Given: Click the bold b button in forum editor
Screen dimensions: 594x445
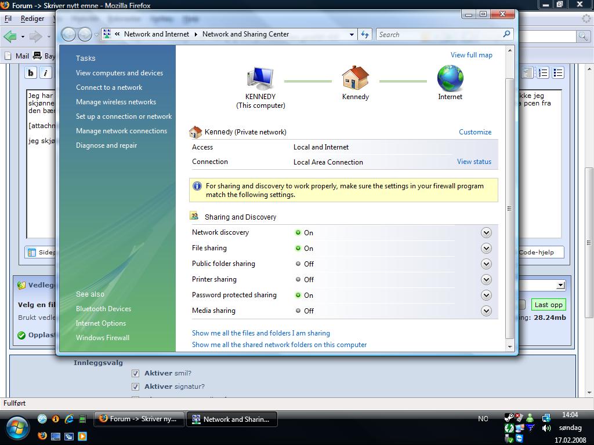Looking at the screenshot, I should click(x=31, y=72).
